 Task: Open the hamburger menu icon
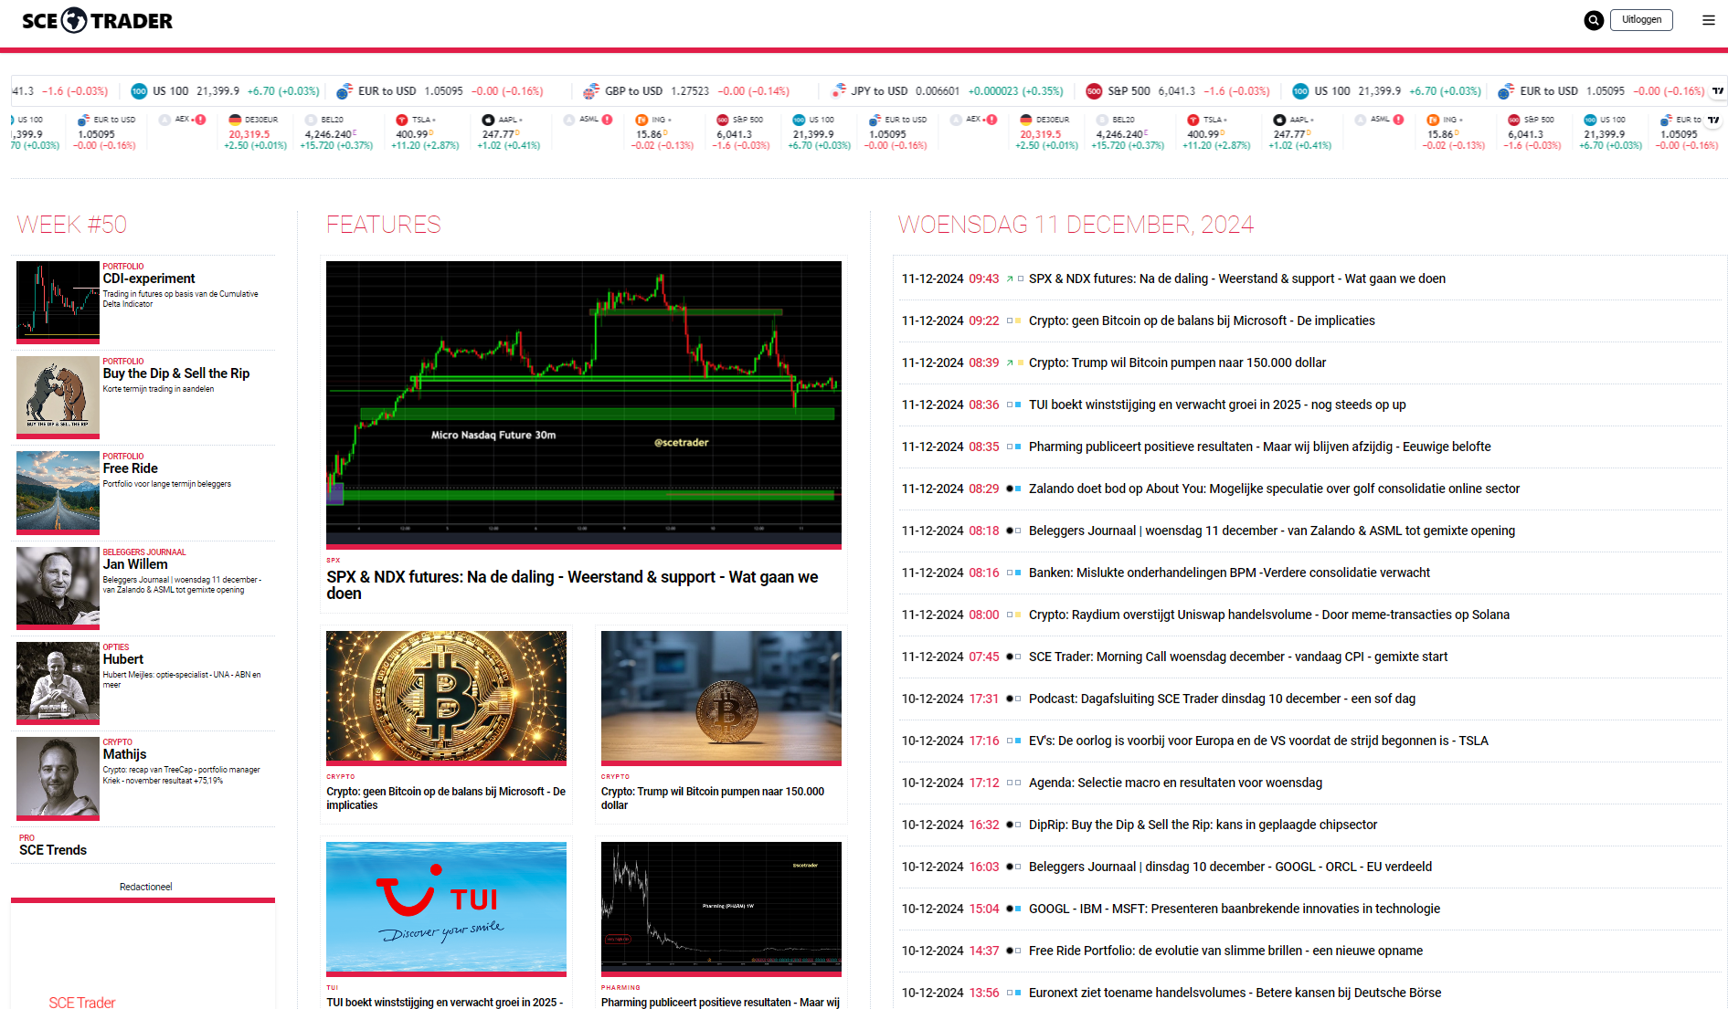click(1708, 20)
